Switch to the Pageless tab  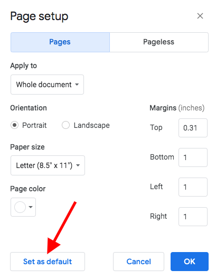[x=159, y=42]
